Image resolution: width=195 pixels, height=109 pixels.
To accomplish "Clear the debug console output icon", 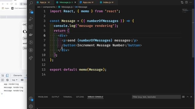I will coord(183,97).
